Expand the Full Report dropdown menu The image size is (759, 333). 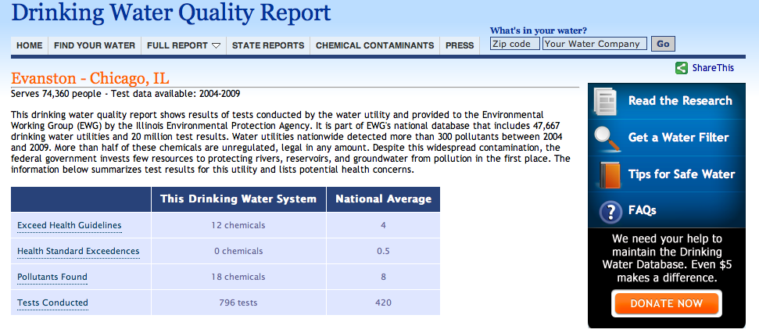(x=184, y=45)
